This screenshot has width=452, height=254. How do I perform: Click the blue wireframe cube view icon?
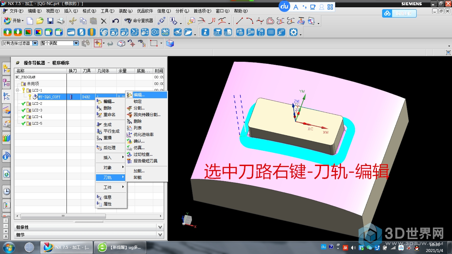(170, 43)
